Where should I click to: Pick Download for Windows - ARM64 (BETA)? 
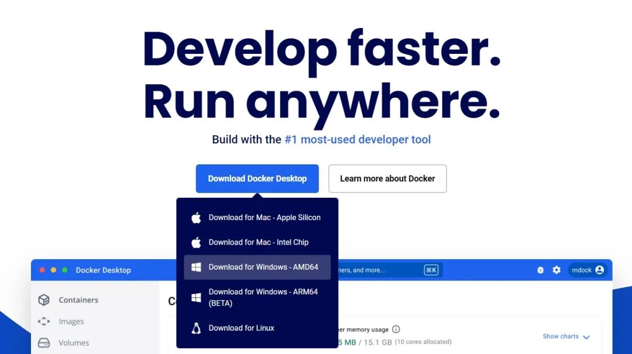point(257,298)
